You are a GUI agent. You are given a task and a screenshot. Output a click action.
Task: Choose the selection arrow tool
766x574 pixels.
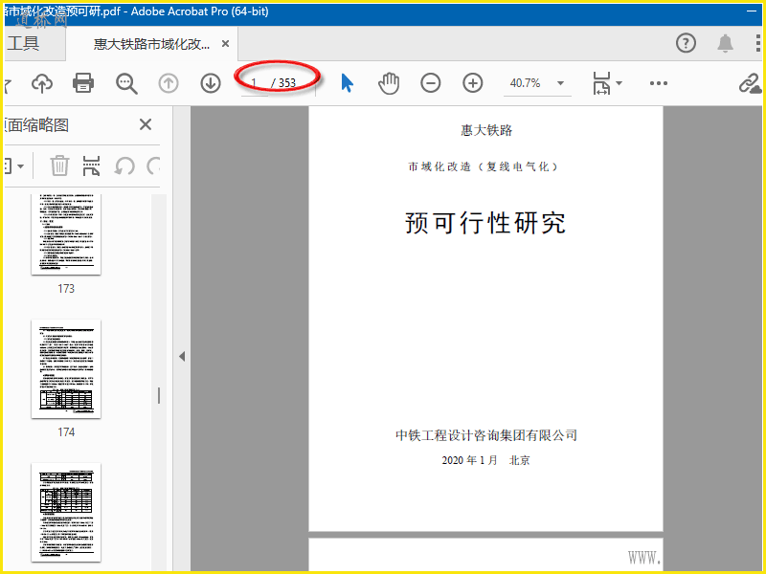347,83
